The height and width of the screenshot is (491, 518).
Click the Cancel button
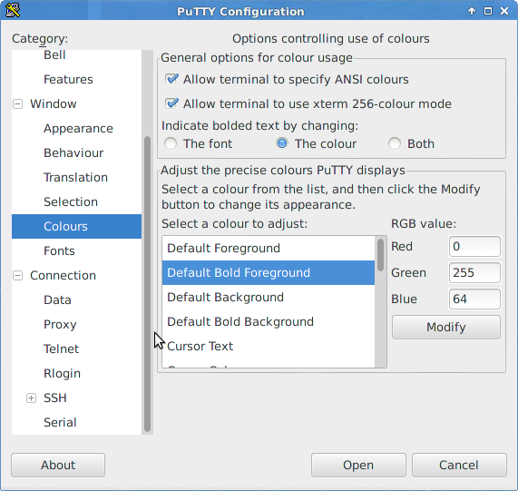coord(459,465)
